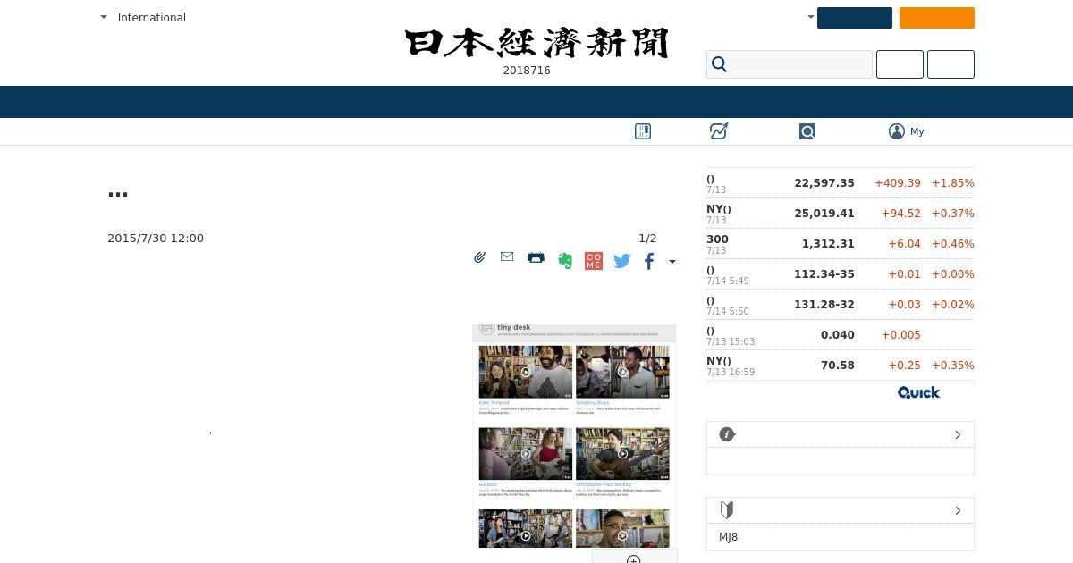Open the newspaper viewer icon in toolbar

pos(643,131)
